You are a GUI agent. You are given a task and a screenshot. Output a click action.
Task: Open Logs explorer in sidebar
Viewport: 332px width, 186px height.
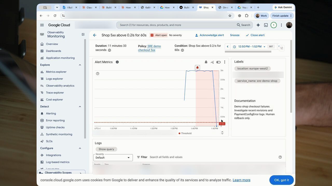coord(54,79)
